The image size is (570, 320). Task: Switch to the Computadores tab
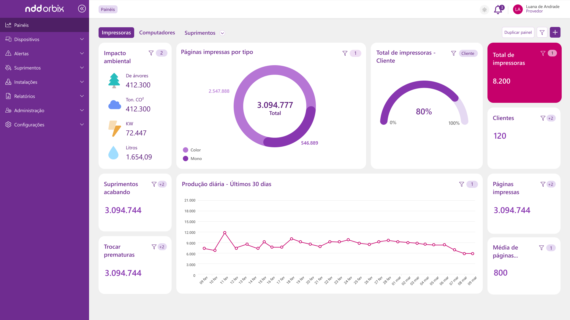pos(157,33)
